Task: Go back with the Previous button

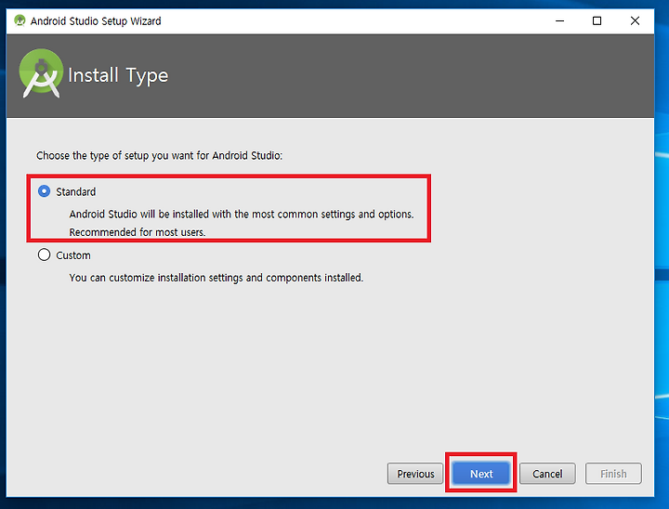Action: (x=415, y=474)
